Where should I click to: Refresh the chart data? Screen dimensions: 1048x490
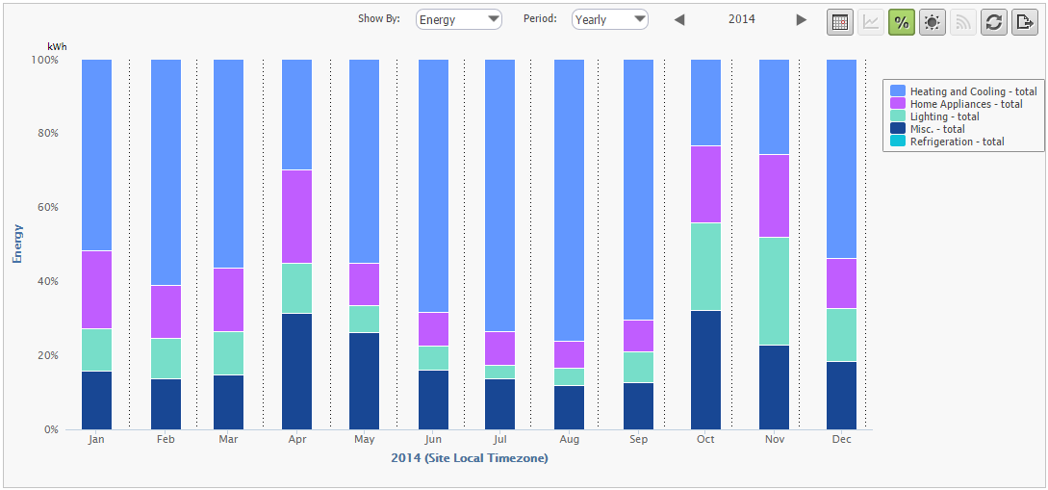pos(994,22)
